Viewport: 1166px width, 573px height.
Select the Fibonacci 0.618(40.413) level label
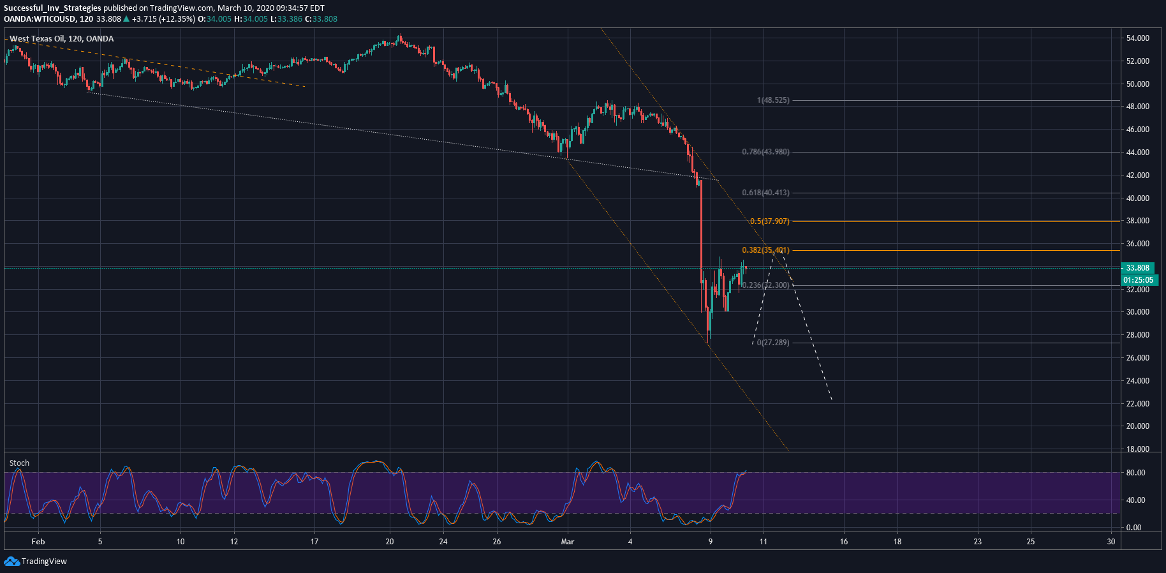point(765,193)
